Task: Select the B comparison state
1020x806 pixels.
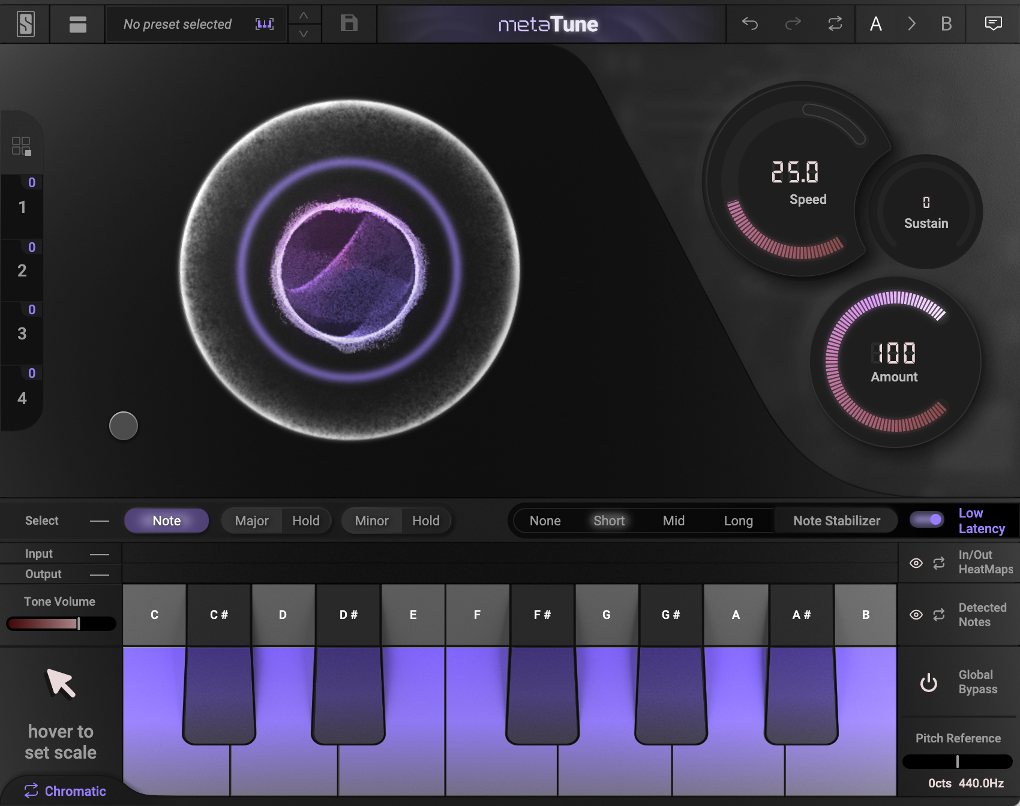Action: pos(946,24)
